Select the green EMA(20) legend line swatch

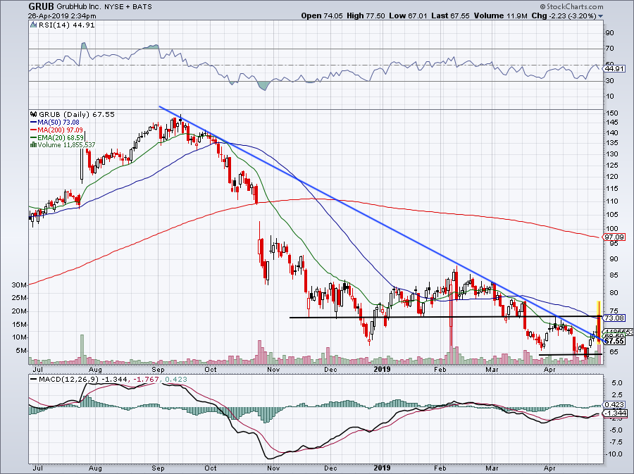tap(34, 138)
